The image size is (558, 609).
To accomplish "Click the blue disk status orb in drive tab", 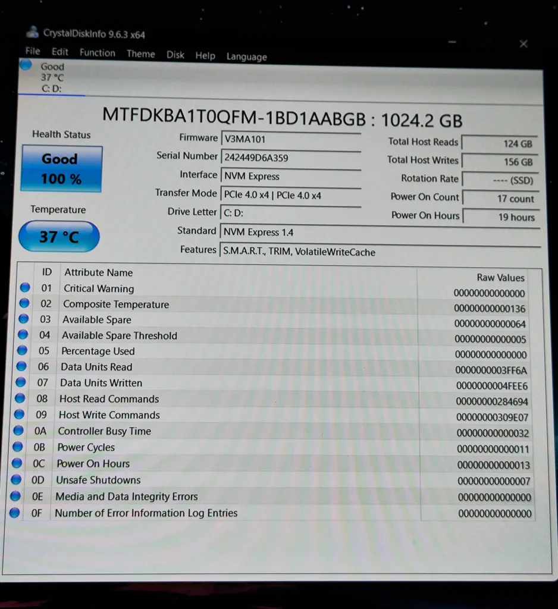I will [x=26, y=65].
